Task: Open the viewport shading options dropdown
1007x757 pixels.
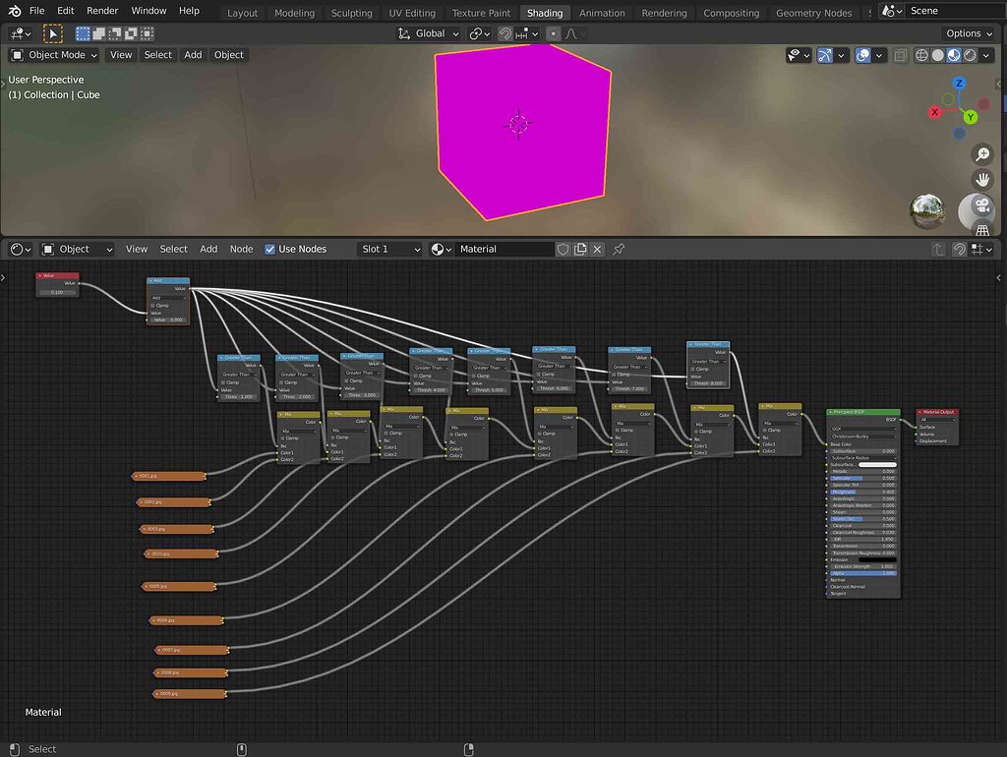Action: point(985,56)
